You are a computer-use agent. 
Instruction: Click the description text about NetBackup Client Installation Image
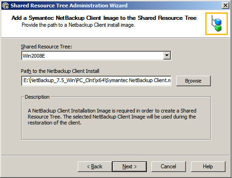pyautogui.click(x=112, y=117)
